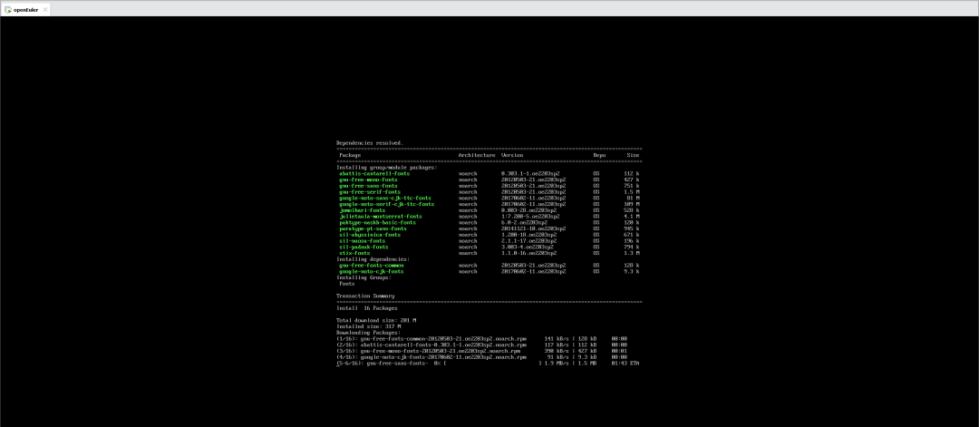Click the Version column header
Screen dimensions: 979x427
tap(512, 155)
